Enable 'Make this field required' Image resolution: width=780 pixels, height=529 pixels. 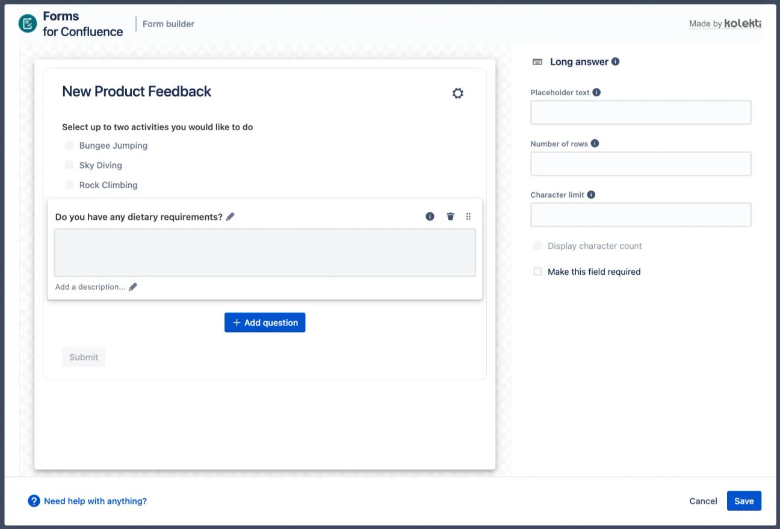(x=537, y=271)
